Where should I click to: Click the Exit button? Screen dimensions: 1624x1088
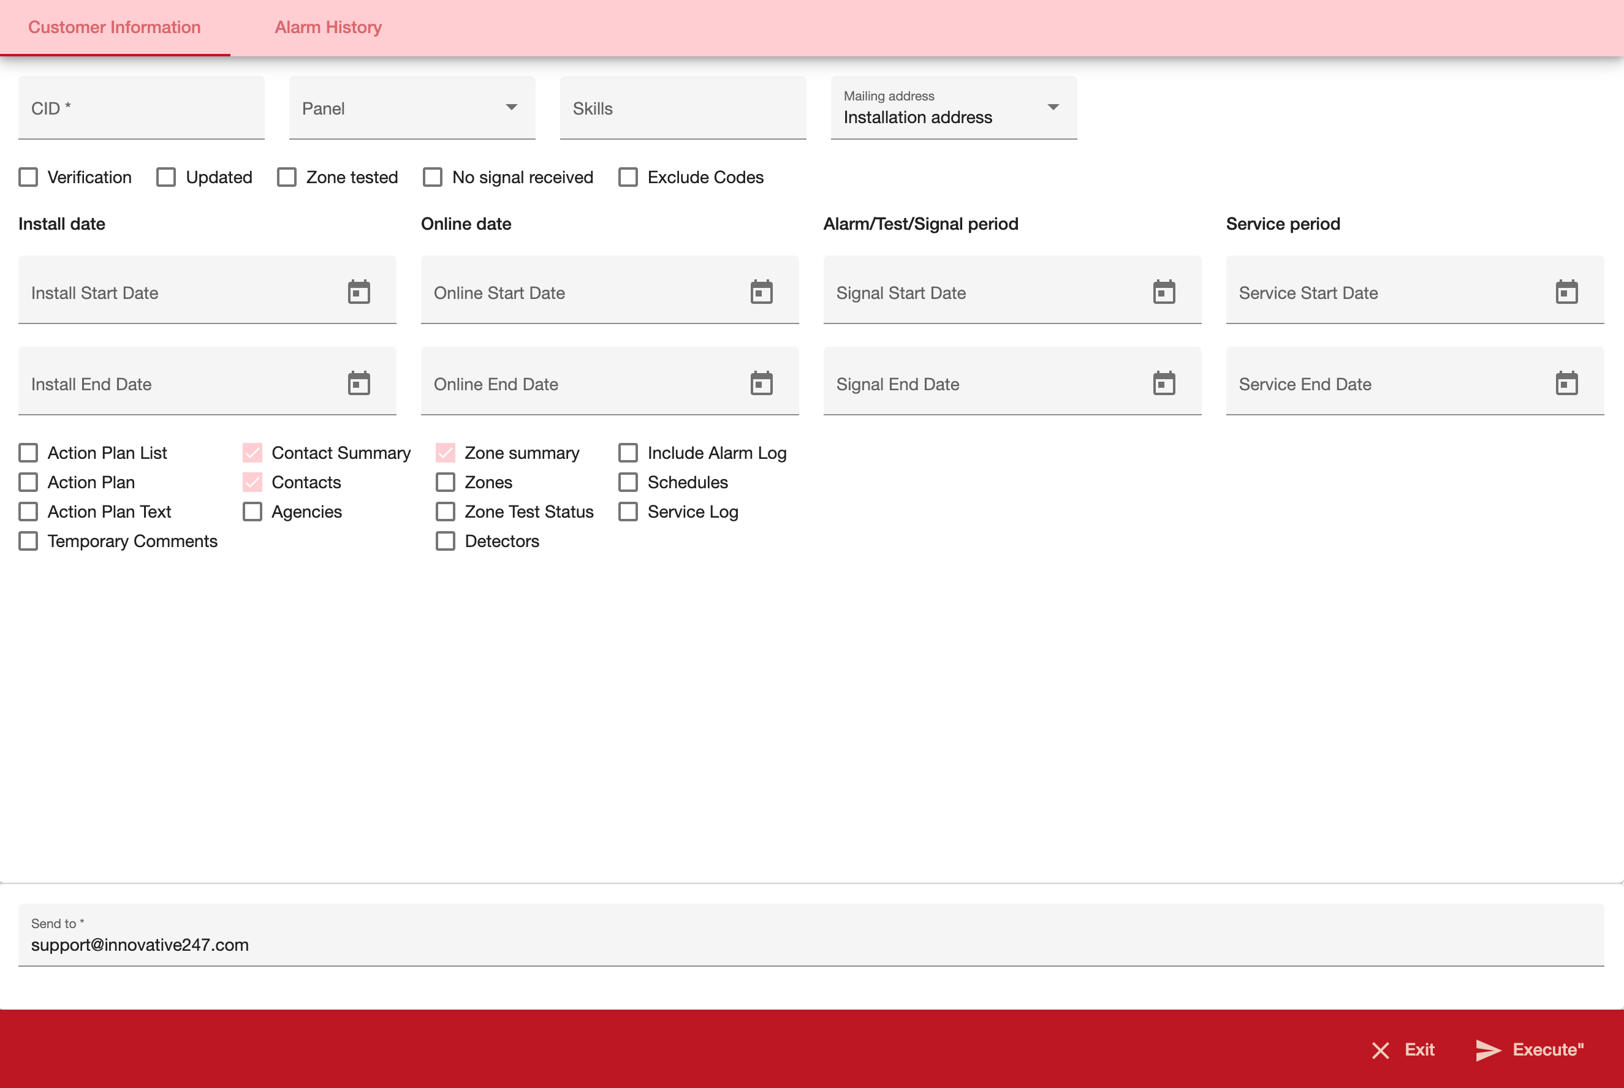pyautogui.click(x=1403, y=1050)
